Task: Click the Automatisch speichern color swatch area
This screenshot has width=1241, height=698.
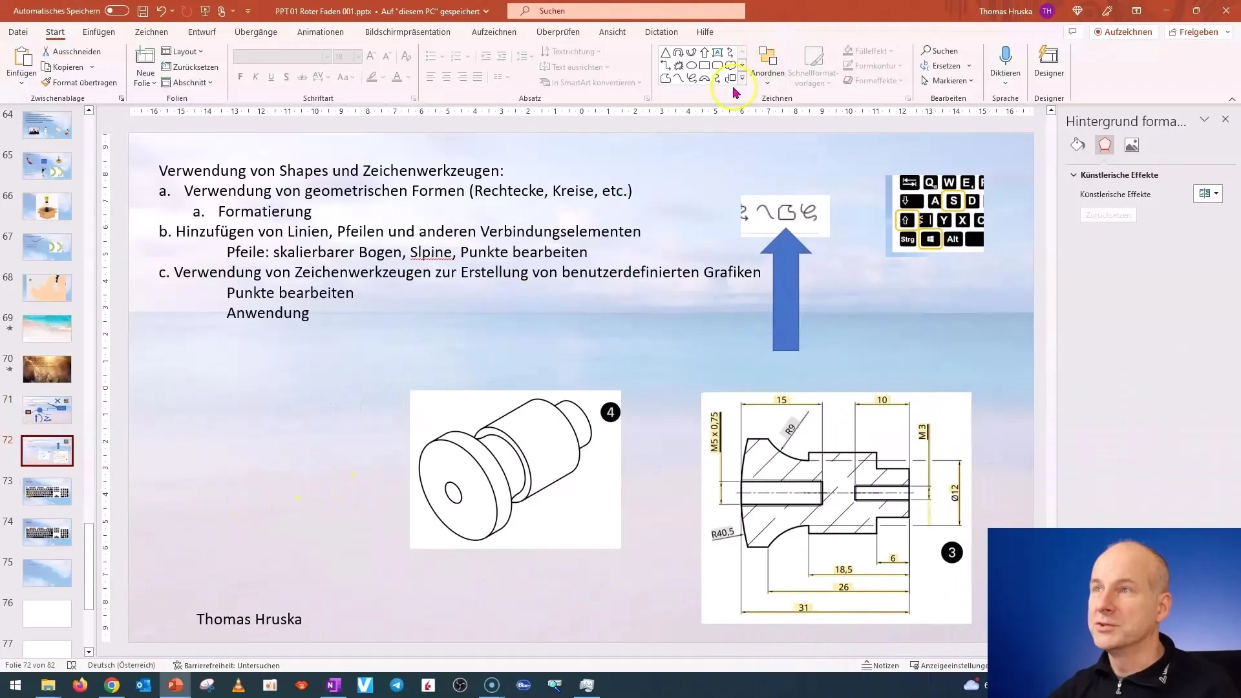Action: pos(117,10)
